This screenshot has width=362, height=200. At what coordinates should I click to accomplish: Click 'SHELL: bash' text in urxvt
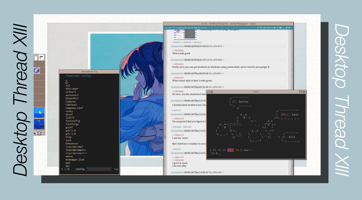coord(290,115)
